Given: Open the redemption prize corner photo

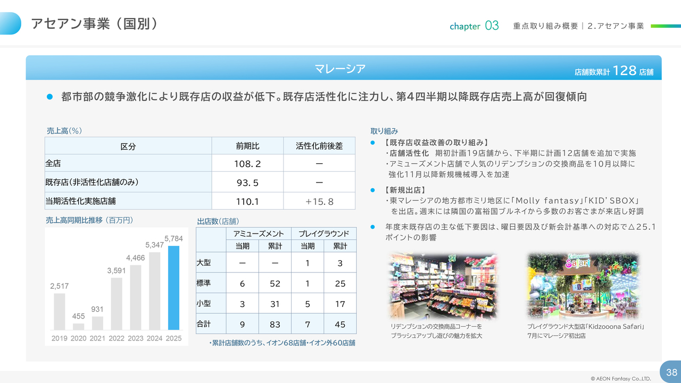Looking at the screenshot, I should [444, 286].
